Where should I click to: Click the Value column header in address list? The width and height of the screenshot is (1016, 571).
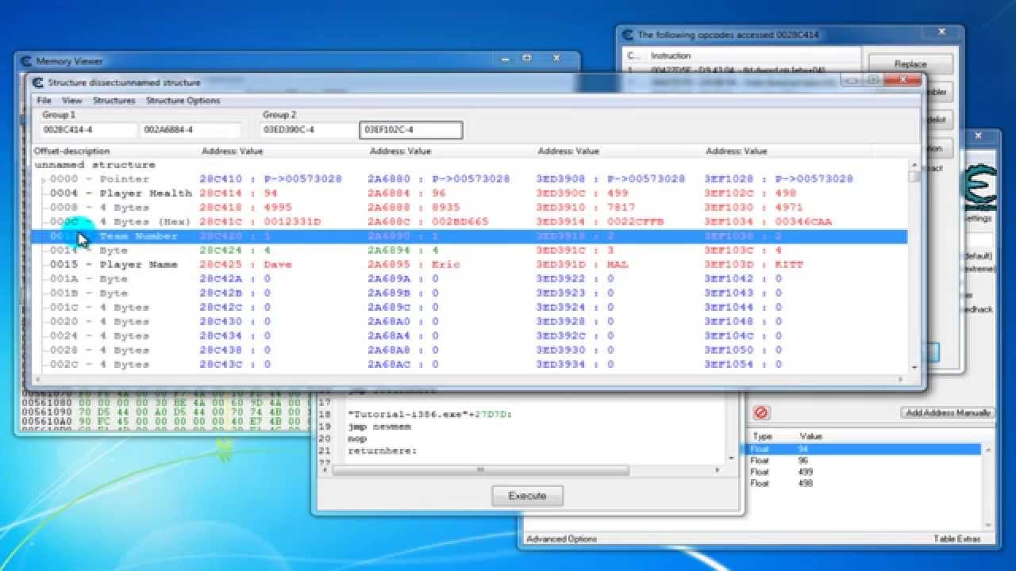click(811, 436)
